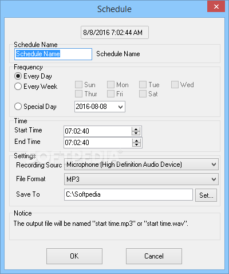Tick the Fri checkbox
Screen dimensions: 229x274
click(x=110, y=94)
